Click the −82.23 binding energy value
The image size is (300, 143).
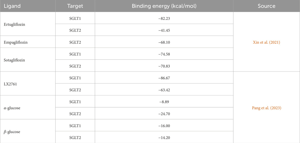point(164,18)
